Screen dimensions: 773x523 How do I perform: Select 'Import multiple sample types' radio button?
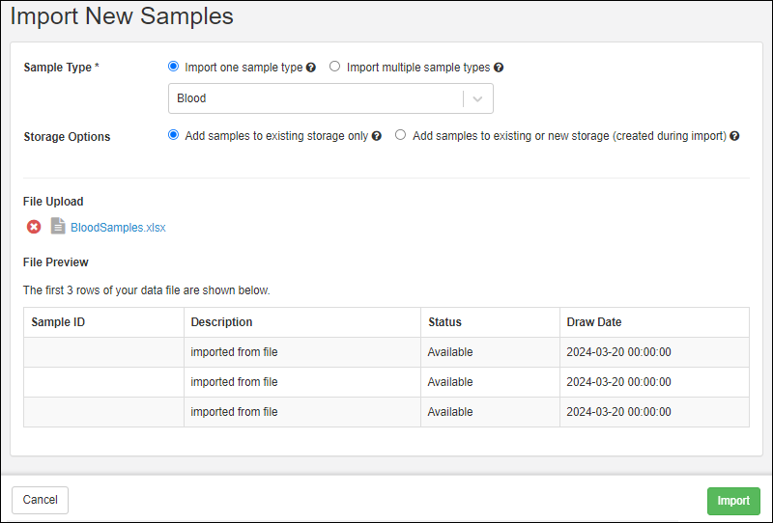(x=335, y=67)
